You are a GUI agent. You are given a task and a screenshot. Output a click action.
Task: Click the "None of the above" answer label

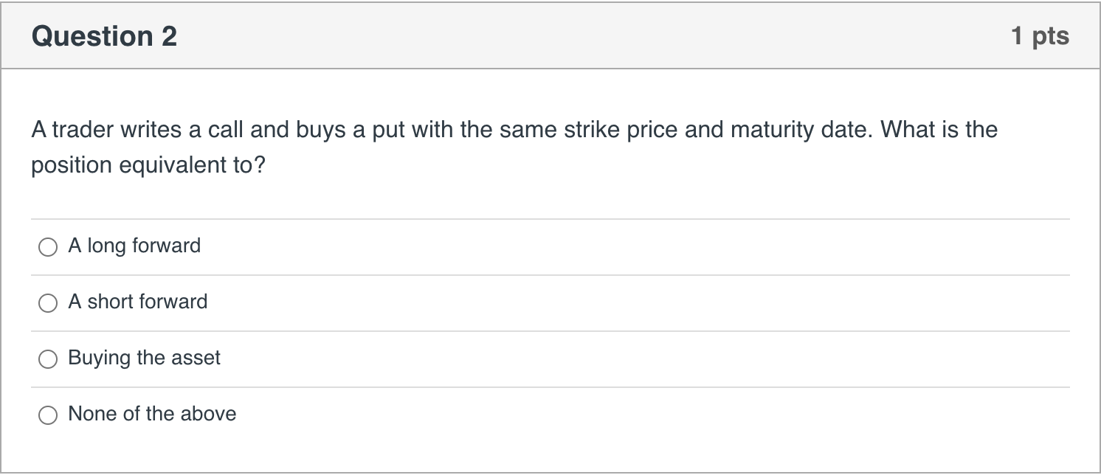pyautogui.click(x=151, y=414)
